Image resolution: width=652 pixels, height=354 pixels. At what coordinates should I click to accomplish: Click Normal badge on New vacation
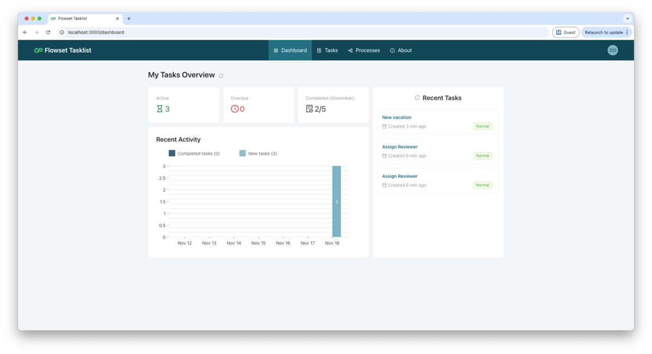pos(482,126)
